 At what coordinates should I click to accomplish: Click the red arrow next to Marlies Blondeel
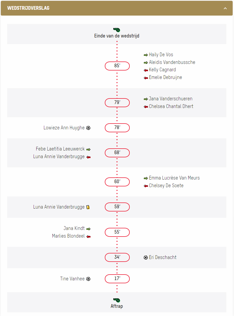(x=88, y=236)
